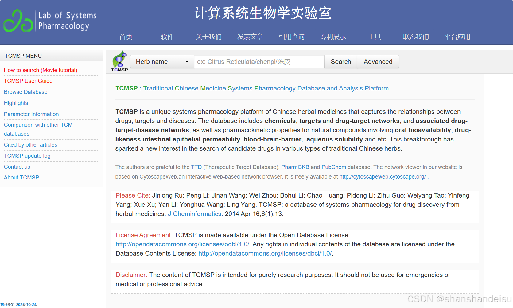
Task: Open the Advanced search button
Action: pyautogui.click(x=378, y=62)
